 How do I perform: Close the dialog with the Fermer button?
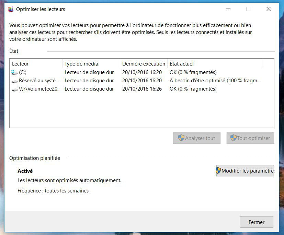point(257,222)
